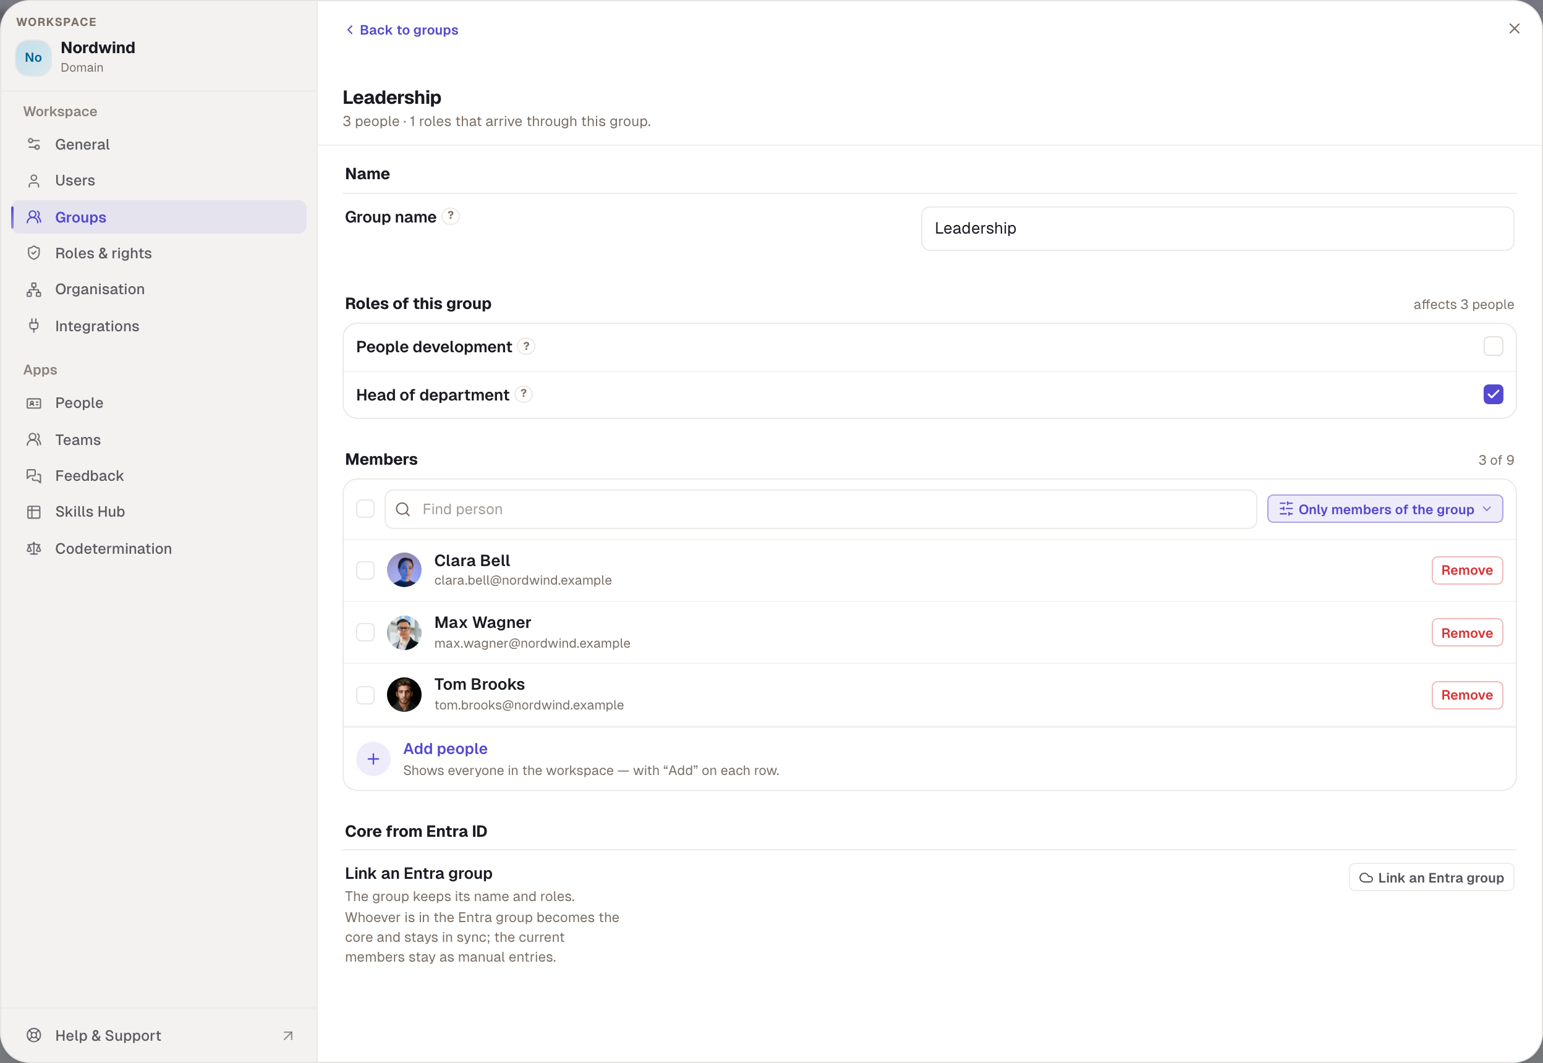Click the Roles & rights shield icon
Screen dimensions: 1543x1063
(34, 253)
